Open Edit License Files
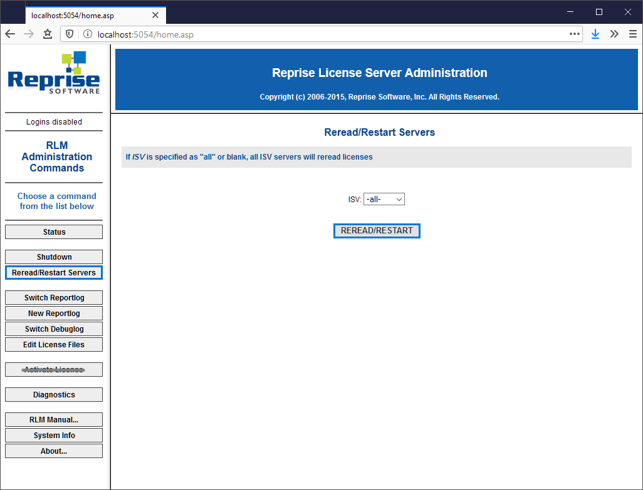This screenshot has height=490, width=643. pos(54,345)
